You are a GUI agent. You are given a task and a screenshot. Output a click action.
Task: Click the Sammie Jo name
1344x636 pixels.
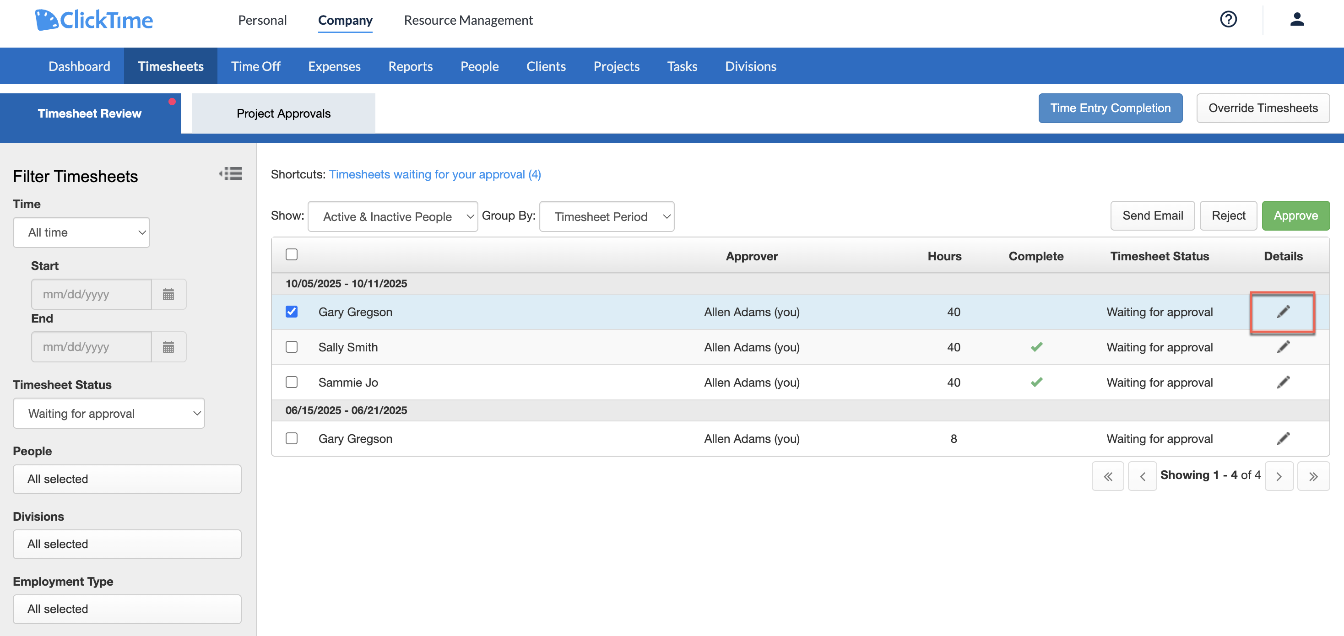pyautogui.click(x=348, y=382)
